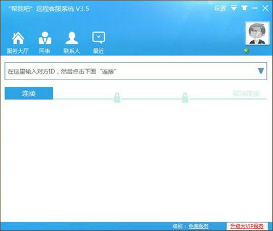Open the 最近 recent chats icon
This screenshot has height=231, width=273.
coord(99,38)
